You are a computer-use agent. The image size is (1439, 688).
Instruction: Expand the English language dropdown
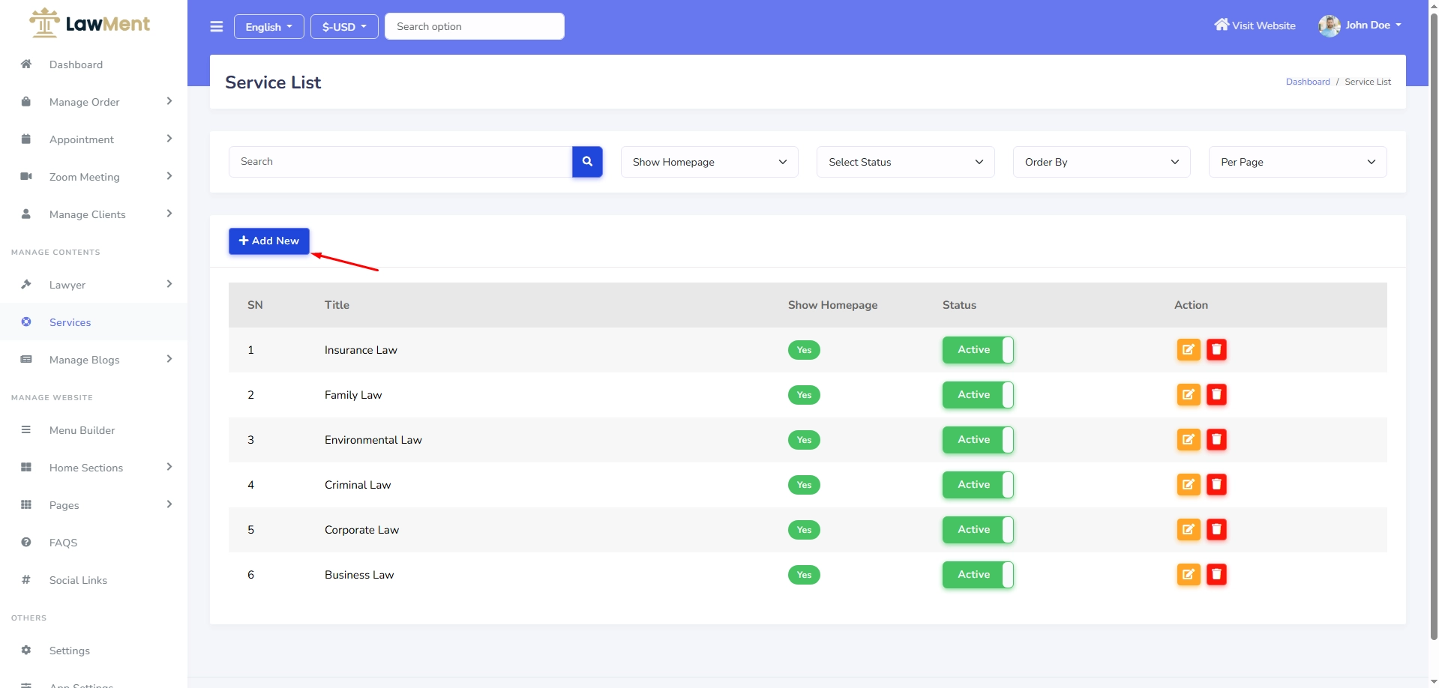coord(268,27)
